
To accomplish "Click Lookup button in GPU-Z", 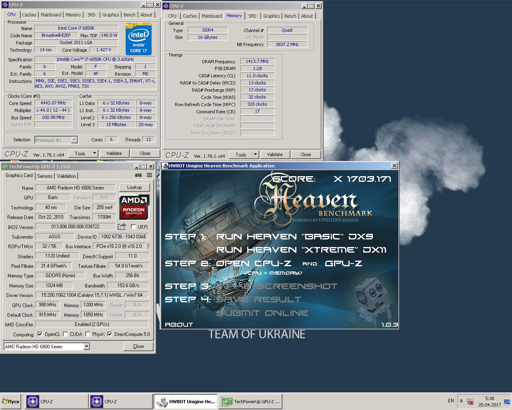I will 134,187.
